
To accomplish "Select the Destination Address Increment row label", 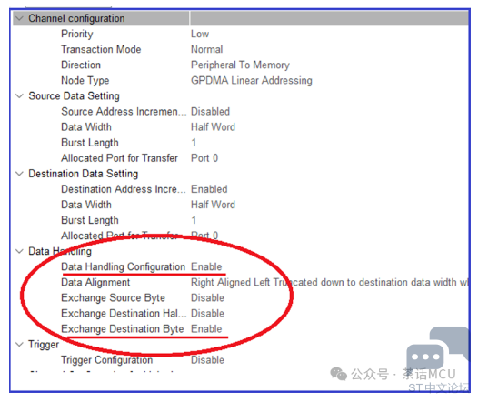I will pos(124,189).
